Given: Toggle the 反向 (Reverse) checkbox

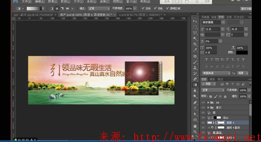Looking at the screenshot, I should pos(146,8).
